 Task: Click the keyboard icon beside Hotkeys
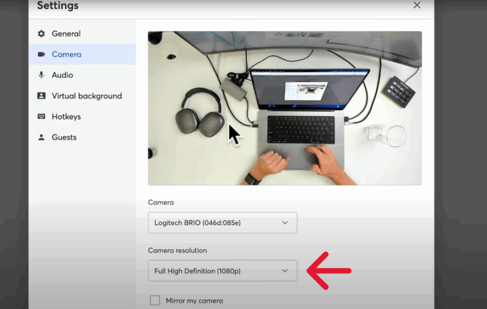pyautogui.click(x=41, y=116)
